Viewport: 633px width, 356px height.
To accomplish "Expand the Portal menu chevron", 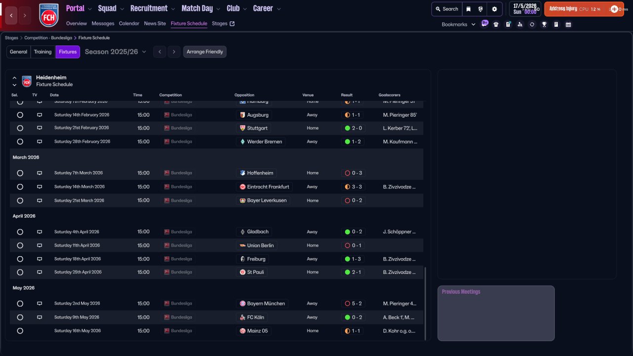I will point(90,9).
